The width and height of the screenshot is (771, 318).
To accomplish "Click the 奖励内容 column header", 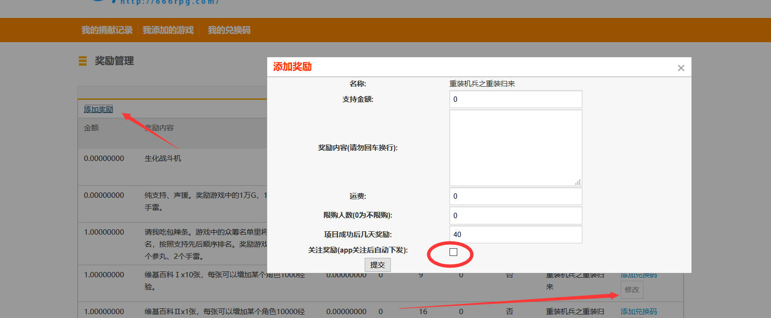I will [159, 128].
